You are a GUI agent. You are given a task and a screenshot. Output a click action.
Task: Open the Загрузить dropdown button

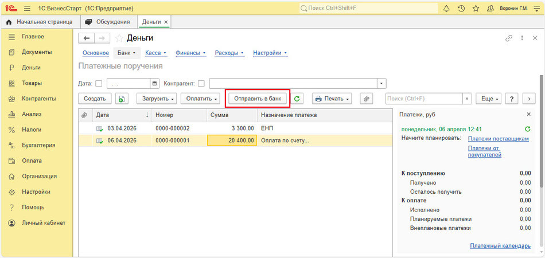(157, 99)
